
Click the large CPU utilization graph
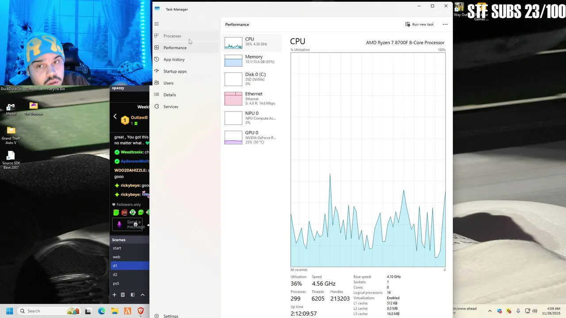(368, 159)
